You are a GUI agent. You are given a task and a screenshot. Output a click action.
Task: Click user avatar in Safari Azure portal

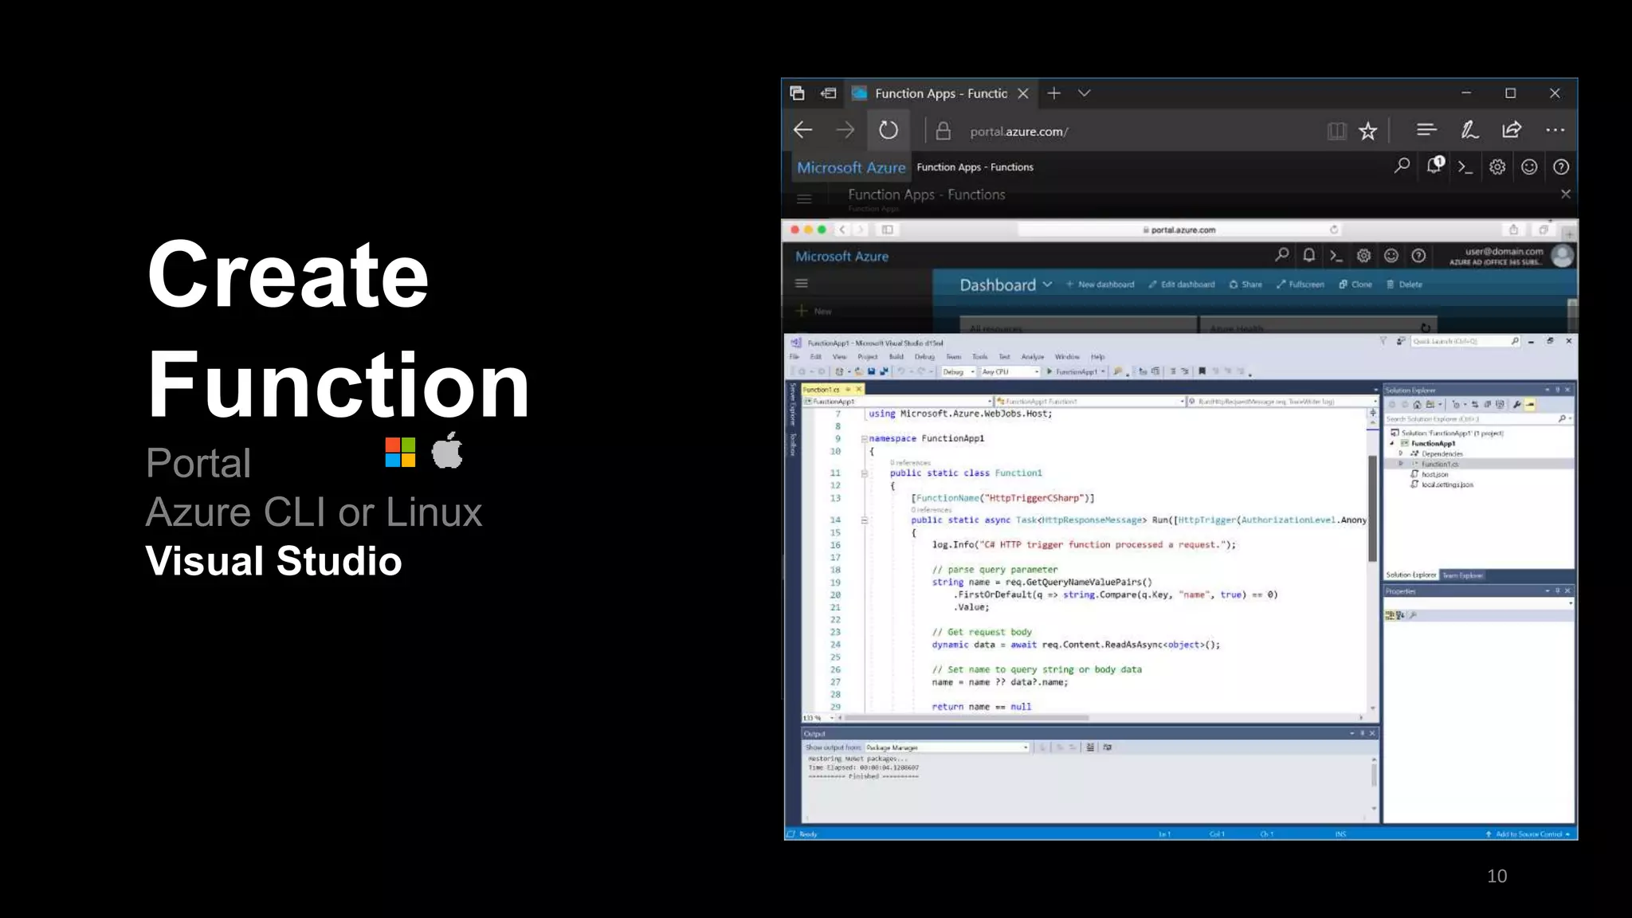point(1563,256)
